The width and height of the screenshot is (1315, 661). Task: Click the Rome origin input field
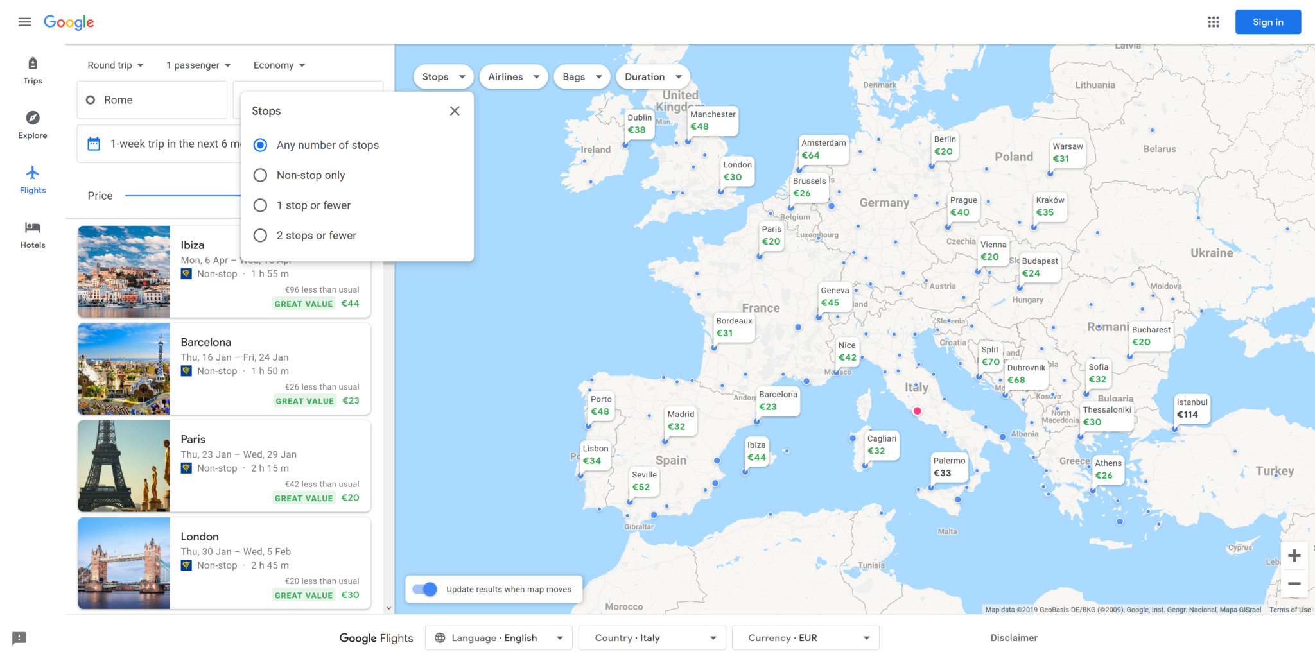pyautogui.click(x=152, y=100)
